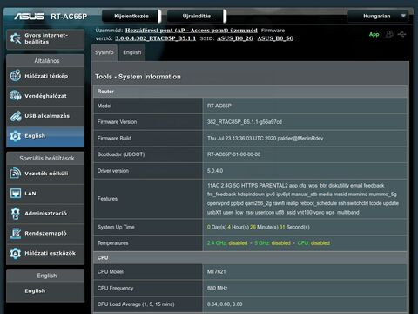The image size is (418, 314).
Task: Click the System Up Time value
Action: (x=259, y=227)
